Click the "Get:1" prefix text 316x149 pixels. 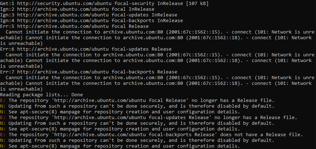(x=7, y=4)
